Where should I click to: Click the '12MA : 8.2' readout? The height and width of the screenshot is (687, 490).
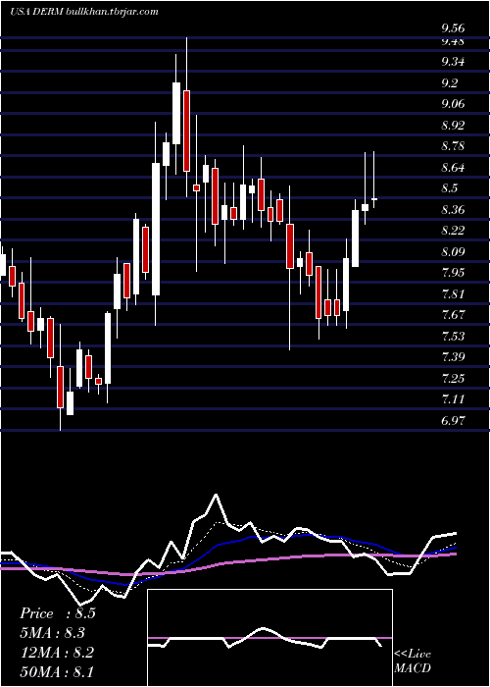point(57,652)
